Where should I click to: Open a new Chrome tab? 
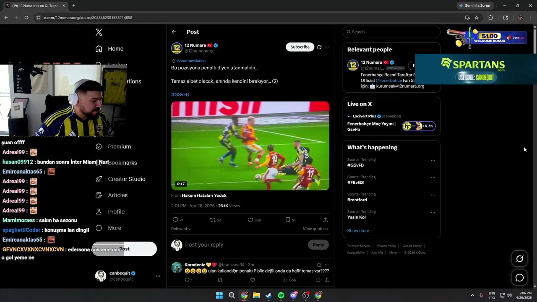coord(74,5)
